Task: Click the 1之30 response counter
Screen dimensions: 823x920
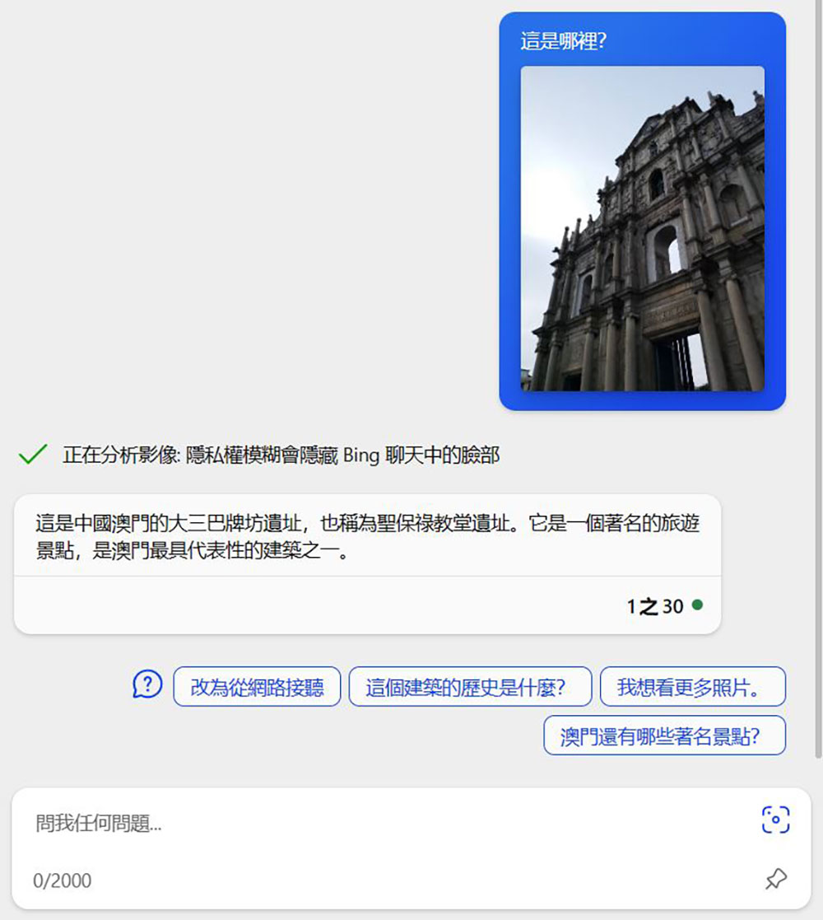Action: click(x=654, y=607)
